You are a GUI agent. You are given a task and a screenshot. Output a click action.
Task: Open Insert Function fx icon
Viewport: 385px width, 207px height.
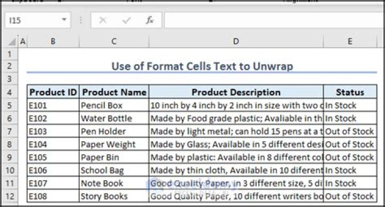(x=150, y=20)
